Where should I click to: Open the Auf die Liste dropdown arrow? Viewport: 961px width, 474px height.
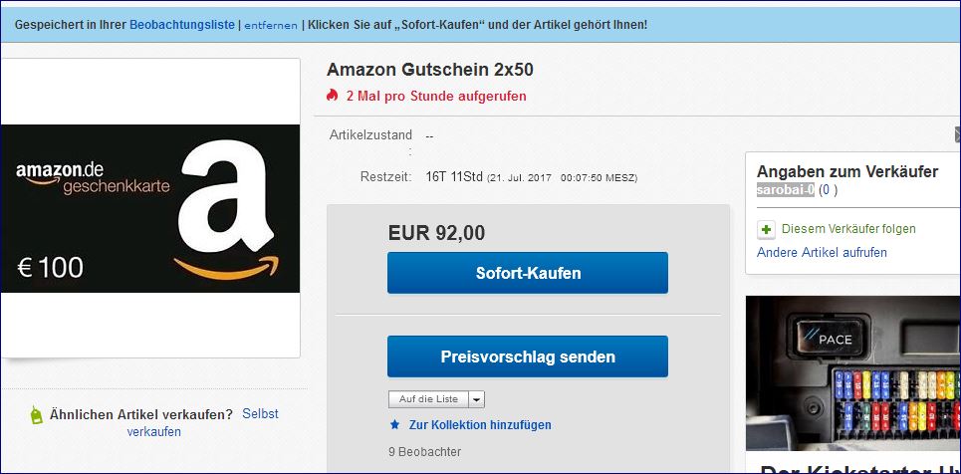tap(477, 399)
